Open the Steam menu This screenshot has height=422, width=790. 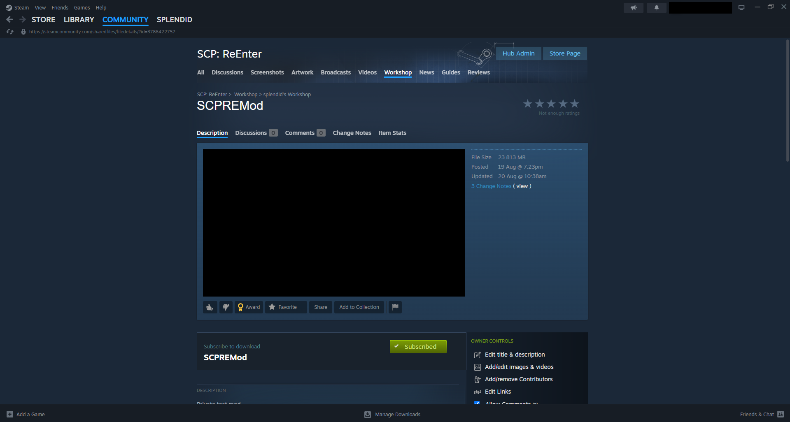pyautogui.click(x=21, y=7)
